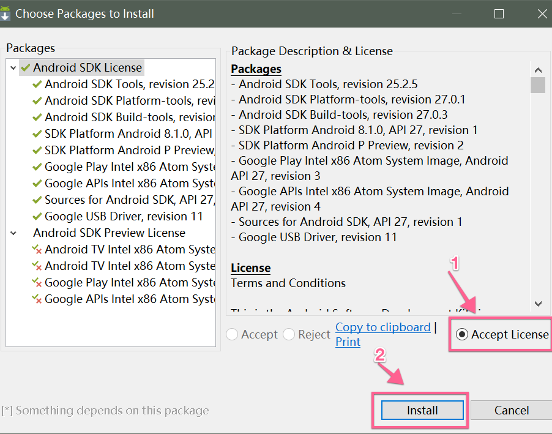Click the license description scrollbar thumb

tap(538, 85)
